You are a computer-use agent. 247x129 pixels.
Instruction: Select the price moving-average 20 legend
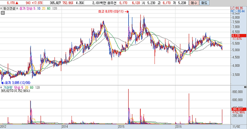[44, 9]
